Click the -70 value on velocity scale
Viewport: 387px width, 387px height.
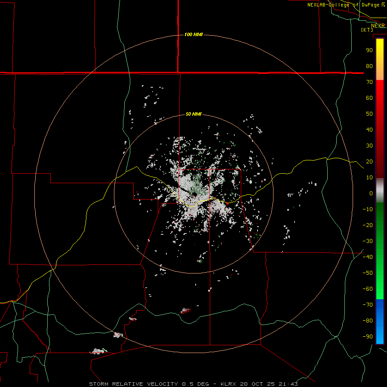[368, 304]
